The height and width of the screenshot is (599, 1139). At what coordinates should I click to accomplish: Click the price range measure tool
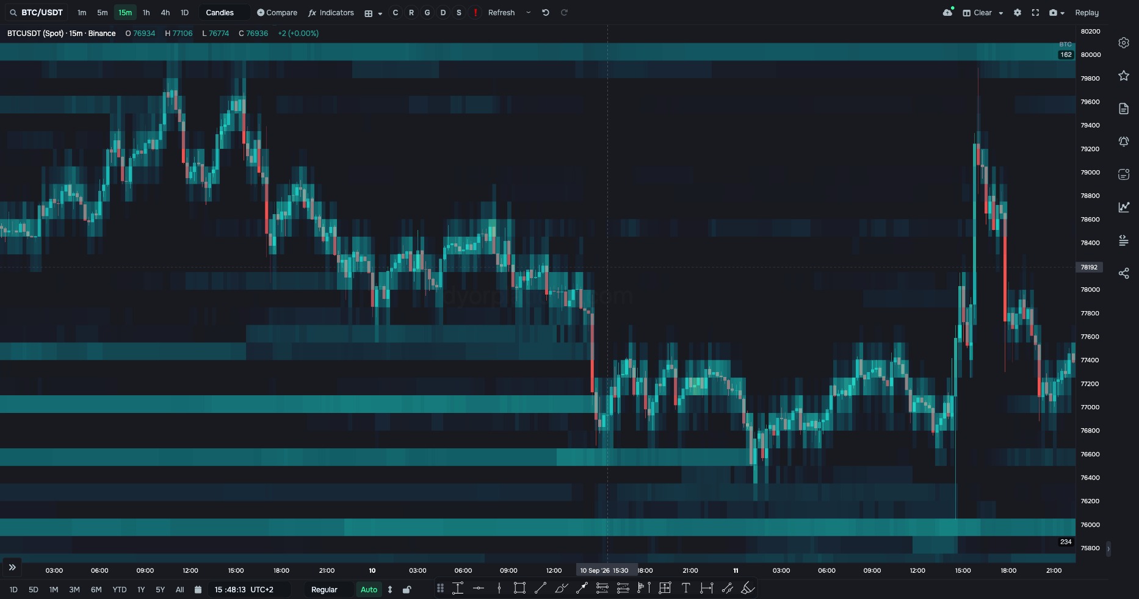tap(458, 588)
